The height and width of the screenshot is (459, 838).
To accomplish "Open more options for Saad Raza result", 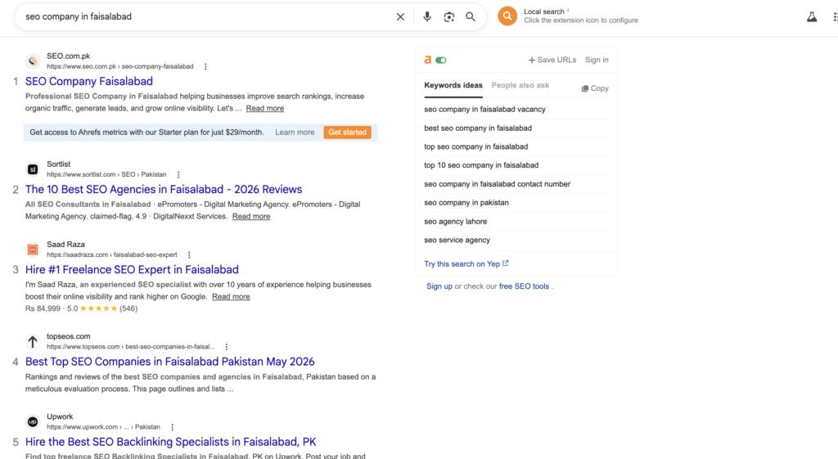I will pyautogui.click(x=189, y=255).
